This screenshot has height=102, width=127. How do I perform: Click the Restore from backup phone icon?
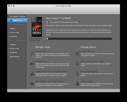point(77,73)
